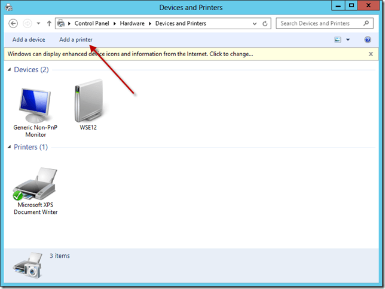Image resolution: width=385 pixels, height=289 pixels.
Task: Click the Back navigation arrow
Action: tap(14, 23)
